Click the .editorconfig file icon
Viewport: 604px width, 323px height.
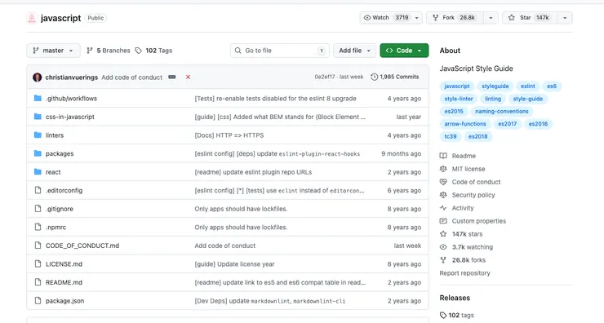pyautogui.click(x=38, y=190)
